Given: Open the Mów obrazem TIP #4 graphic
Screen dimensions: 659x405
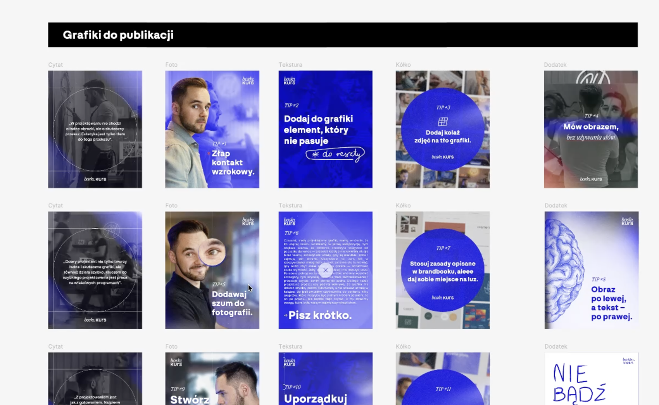Looking at the screenshot, I should point(591,129).
